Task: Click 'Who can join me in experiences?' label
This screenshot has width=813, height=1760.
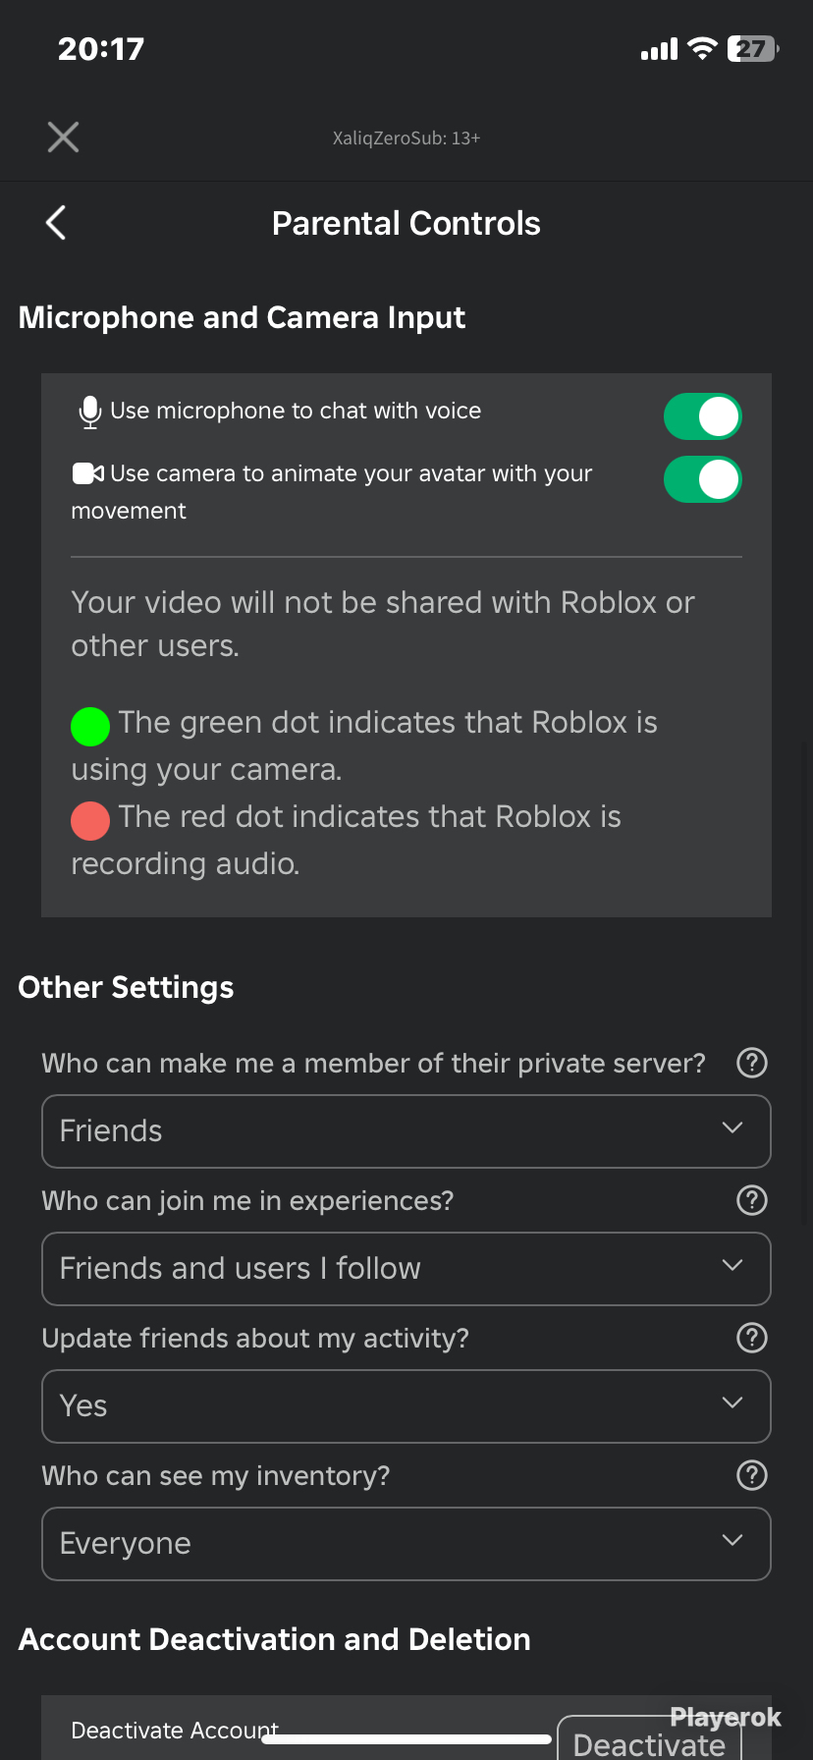Action: coord(247,1200)
